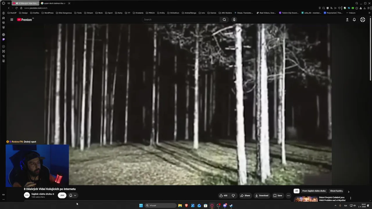Click the heart bookmark icon in toolbar

pos(339,8)
